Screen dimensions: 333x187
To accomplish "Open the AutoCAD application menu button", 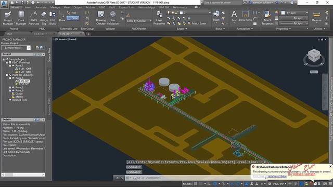I will point(4,4).
